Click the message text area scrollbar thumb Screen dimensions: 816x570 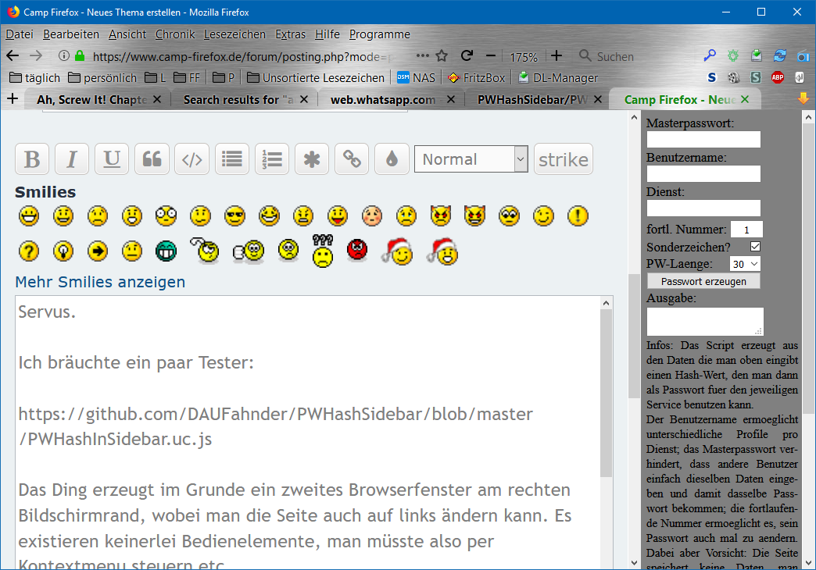click(607, 392)
